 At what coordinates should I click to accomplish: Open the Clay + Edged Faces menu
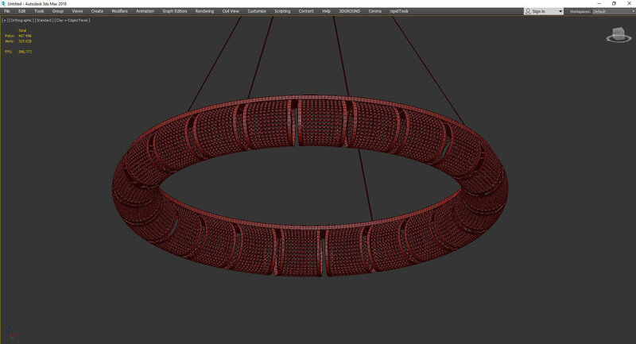click(x=72, y=20)
